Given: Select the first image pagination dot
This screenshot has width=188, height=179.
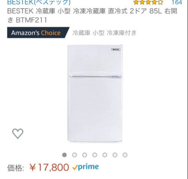Looking at the screenshot, I should [x=65, y=155].
